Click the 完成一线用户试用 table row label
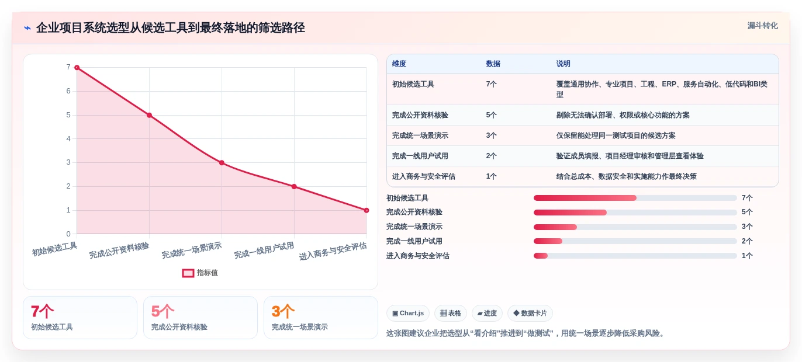Screen dimensions: 802x362 tap(420, 156)
